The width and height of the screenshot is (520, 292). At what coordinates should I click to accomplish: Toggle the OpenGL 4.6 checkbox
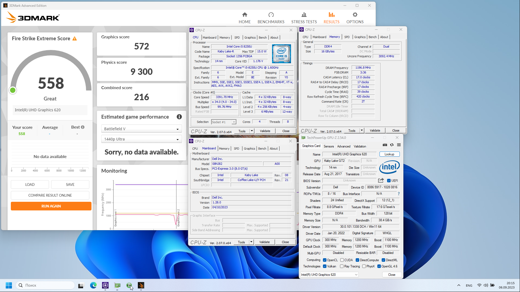[379, 266]
